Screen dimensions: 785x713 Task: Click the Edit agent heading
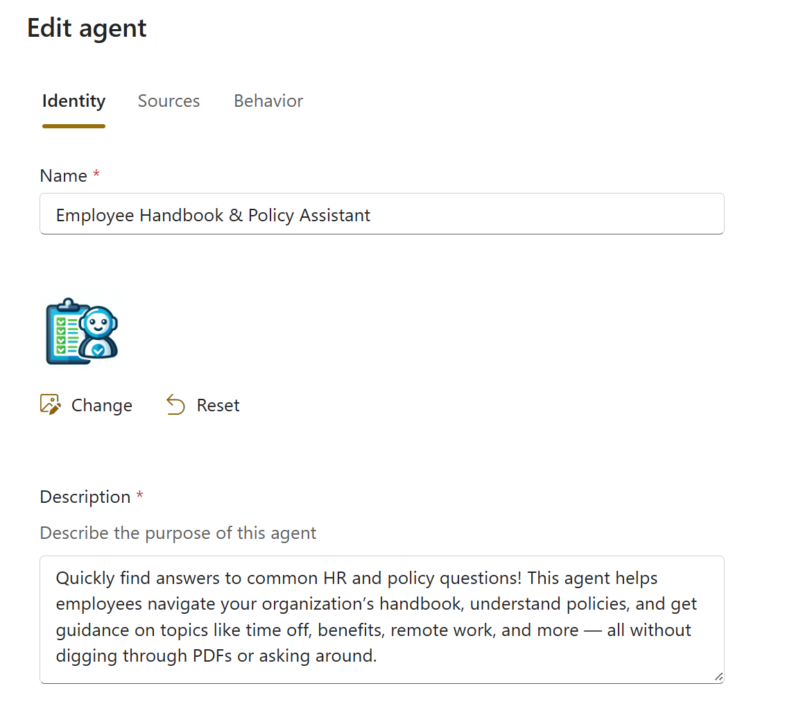86,28
